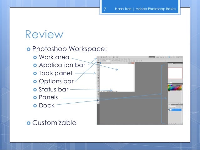Select the dark highlighted Essentials workspace button
Image resolution: width=200 pixels, height=150 pixels.
[x=152, y=57]
